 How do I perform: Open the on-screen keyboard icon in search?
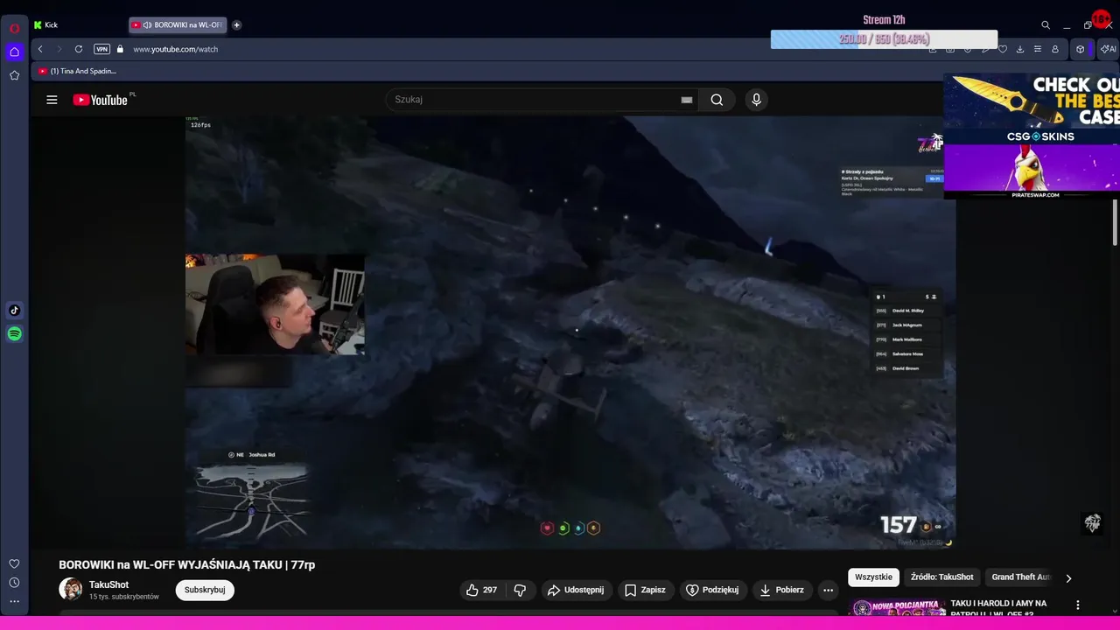(687, 100)
